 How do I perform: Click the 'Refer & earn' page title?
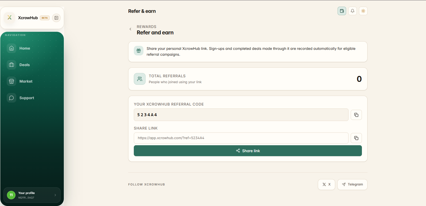click(x=142, y=11)
